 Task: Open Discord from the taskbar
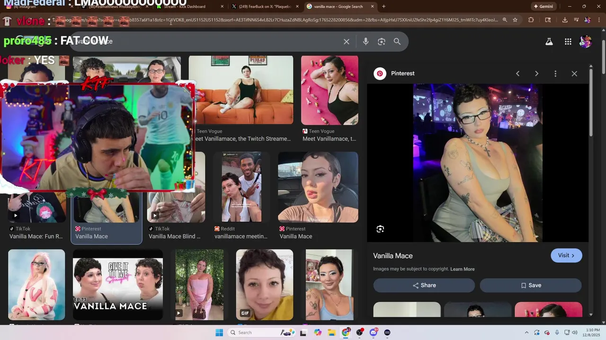coord(374,332)
